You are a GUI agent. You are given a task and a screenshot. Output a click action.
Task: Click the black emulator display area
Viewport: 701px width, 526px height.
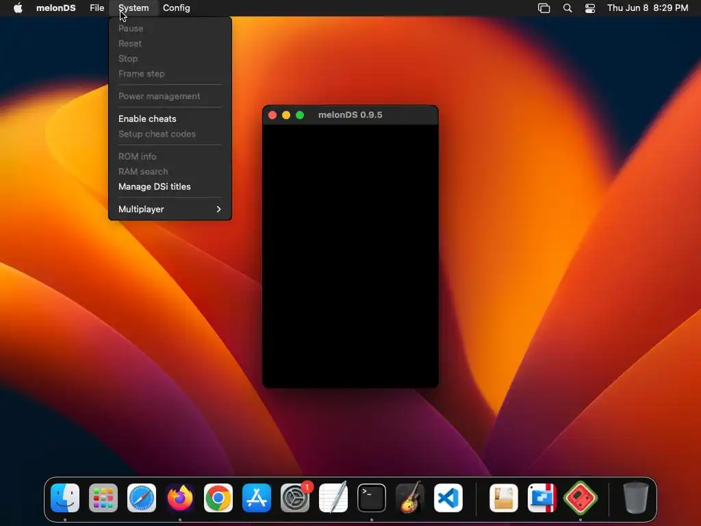(350, 256)
